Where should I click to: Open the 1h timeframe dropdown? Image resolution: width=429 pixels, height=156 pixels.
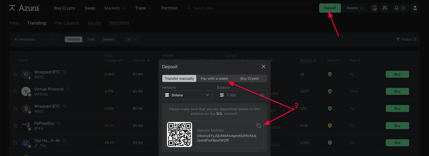132,39
